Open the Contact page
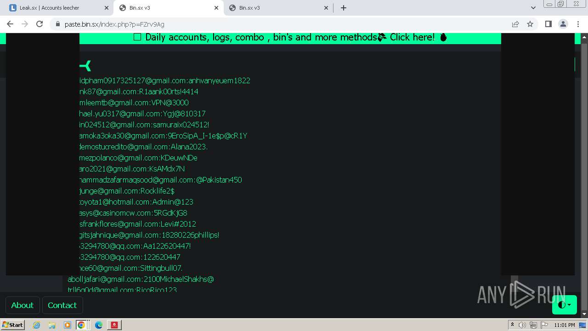This screenshot has width=588, height=331. coord(62,305)
